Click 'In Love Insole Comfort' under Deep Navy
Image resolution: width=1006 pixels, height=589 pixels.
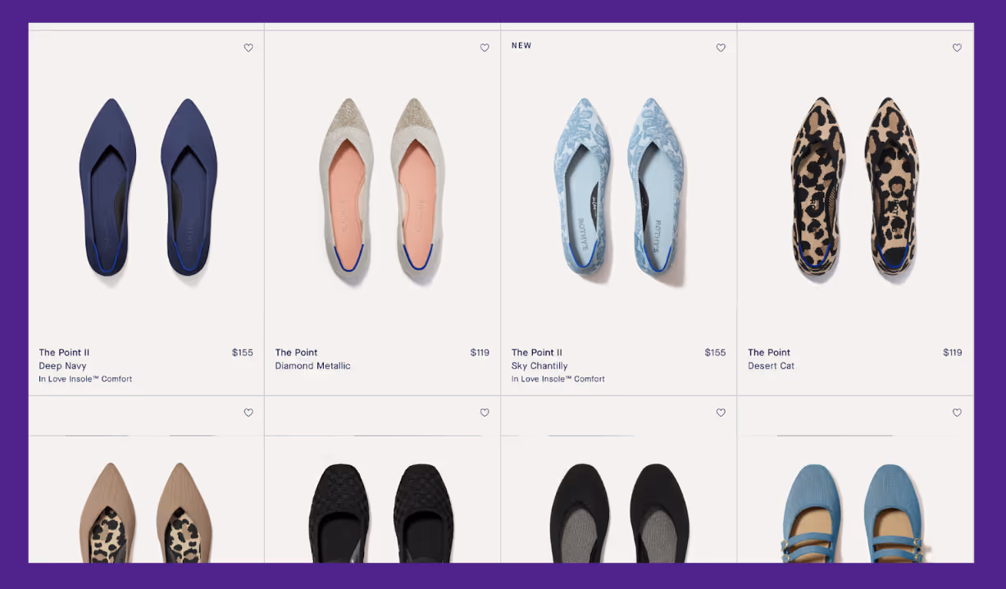coord(85,379)
